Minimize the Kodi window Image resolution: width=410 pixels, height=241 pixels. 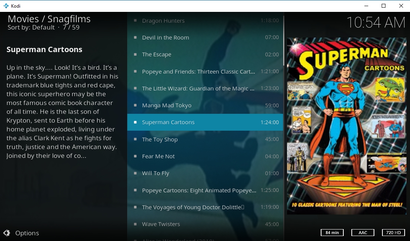(366, 6)
